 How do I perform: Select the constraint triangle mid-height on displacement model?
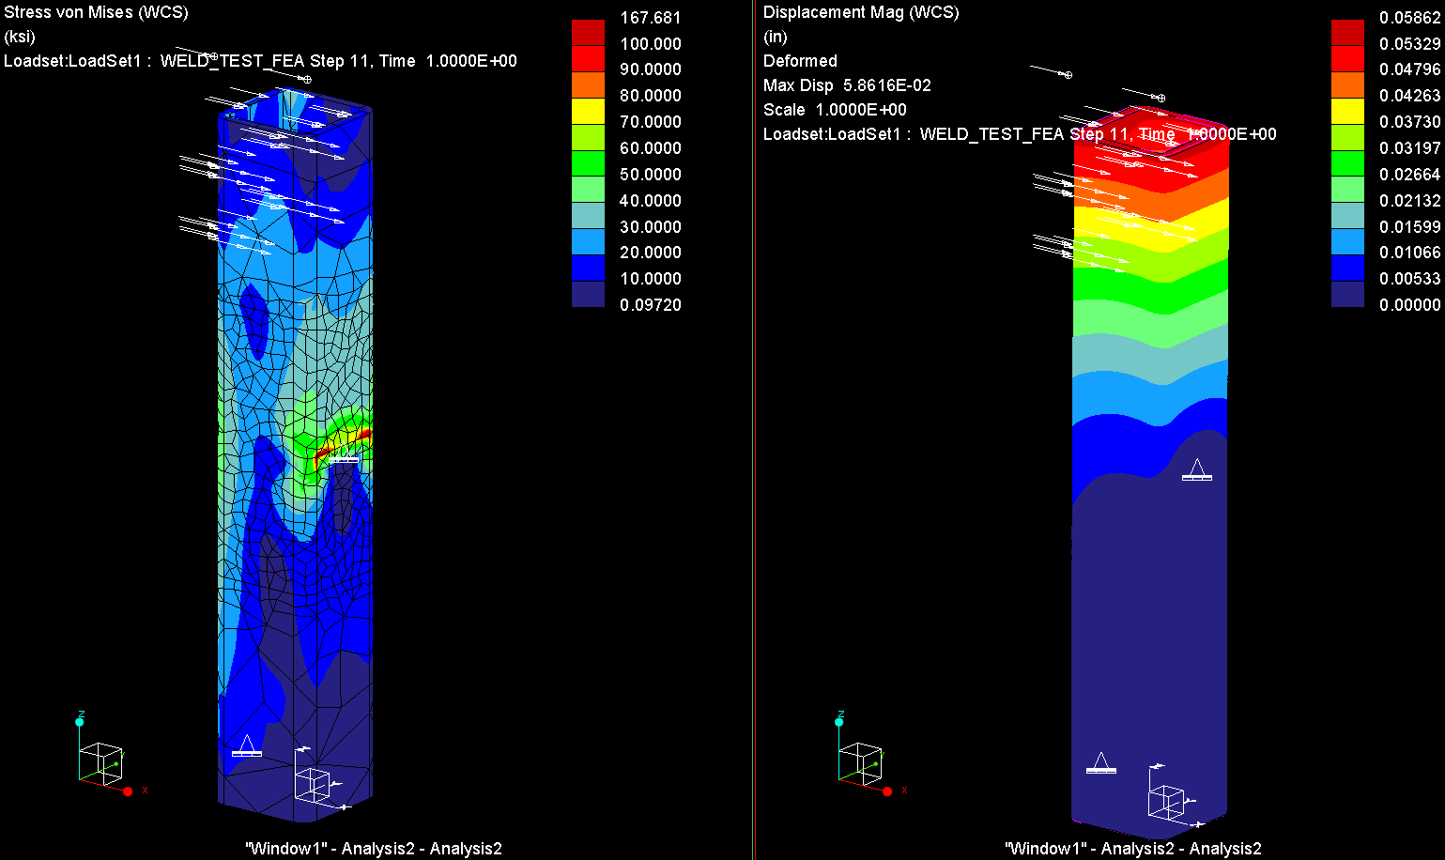pos(1196,470)
